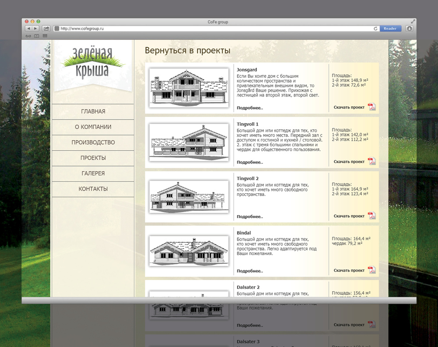Select the Dalsater 3 project title
The height and width of the screenshot is (347, 438).
[x=248, y=342]
